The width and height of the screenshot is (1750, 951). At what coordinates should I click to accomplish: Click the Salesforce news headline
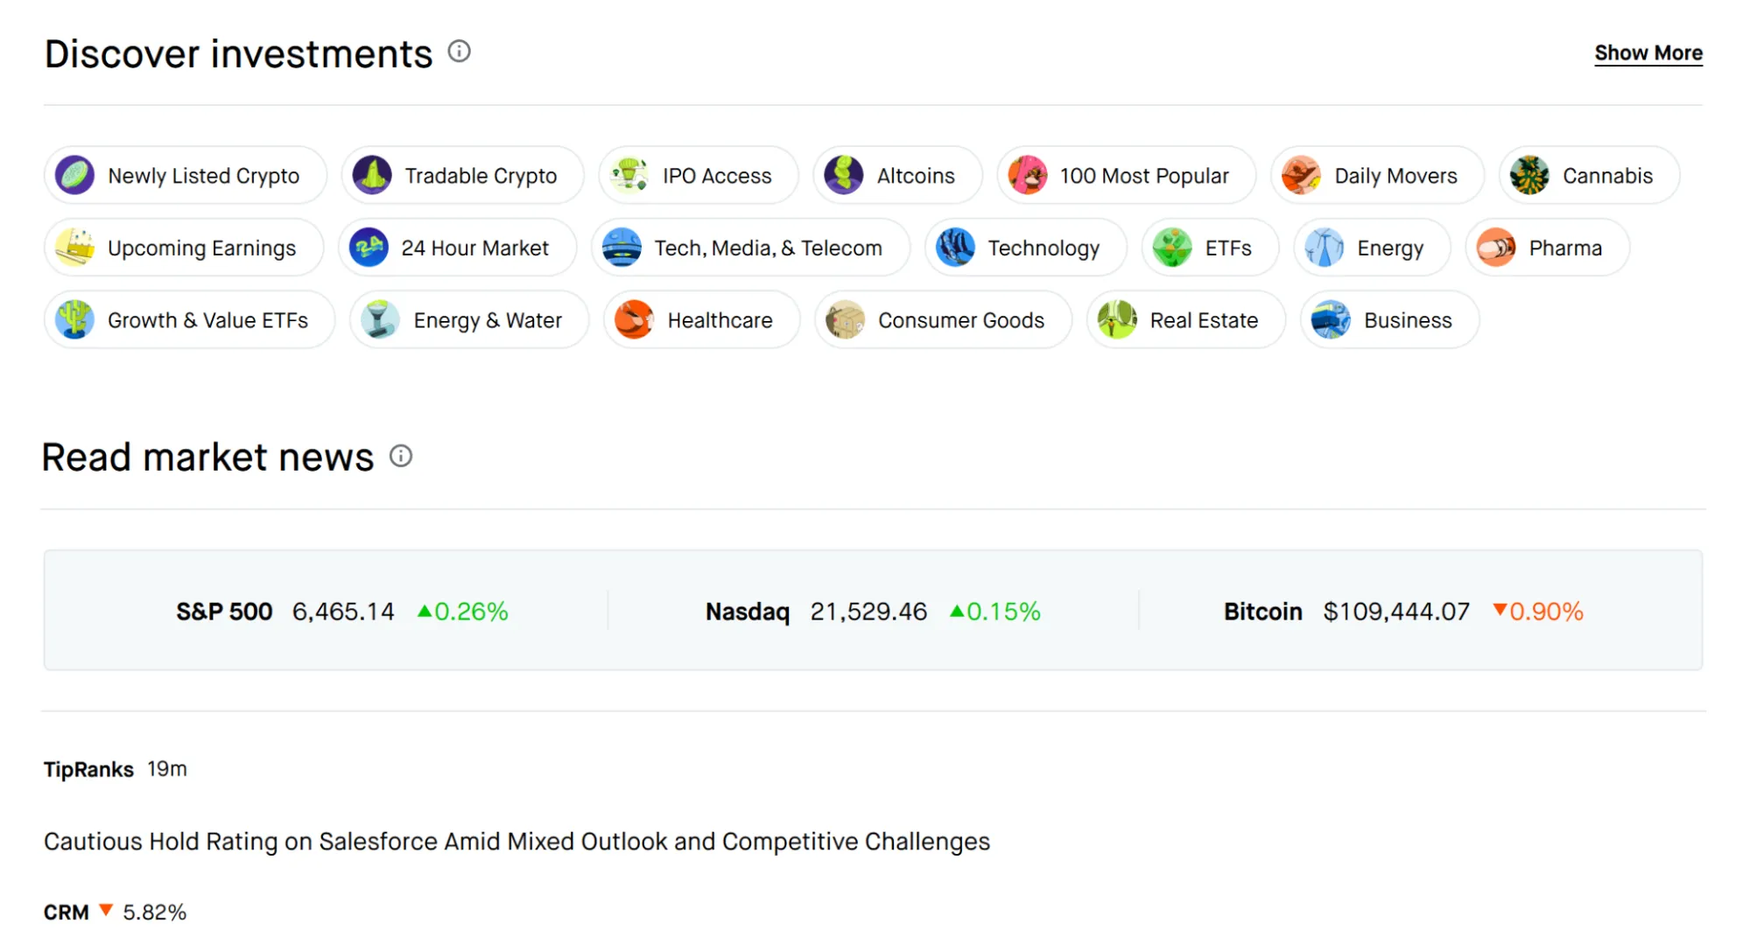click(517, 841)
